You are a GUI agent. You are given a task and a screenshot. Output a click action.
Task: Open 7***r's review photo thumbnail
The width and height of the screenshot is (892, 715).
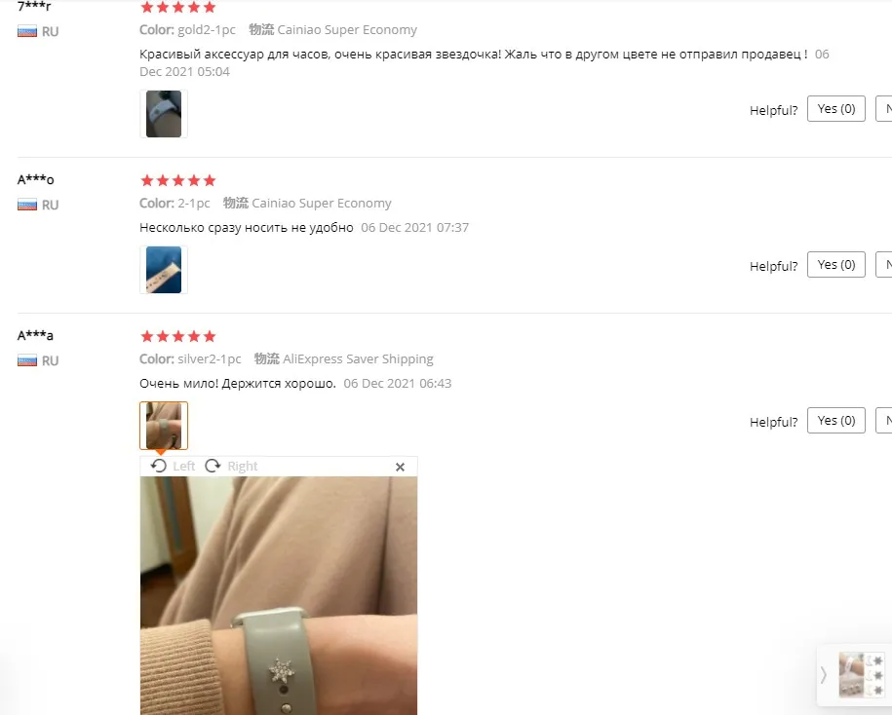164,114
